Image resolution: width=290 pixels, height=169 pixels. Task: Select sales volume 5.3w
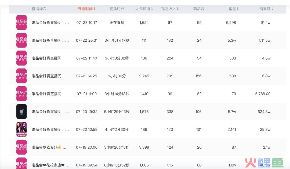click(232, 40)
